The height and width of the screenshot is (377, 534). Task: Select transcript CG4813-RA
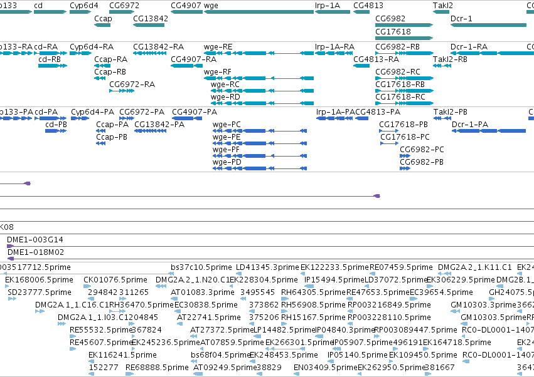pyautogui.click(x=361, y=66)
